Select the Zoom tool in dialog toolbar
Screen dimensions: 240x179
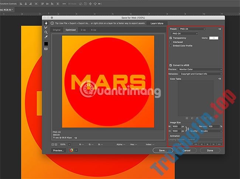(x=46, y=32)
